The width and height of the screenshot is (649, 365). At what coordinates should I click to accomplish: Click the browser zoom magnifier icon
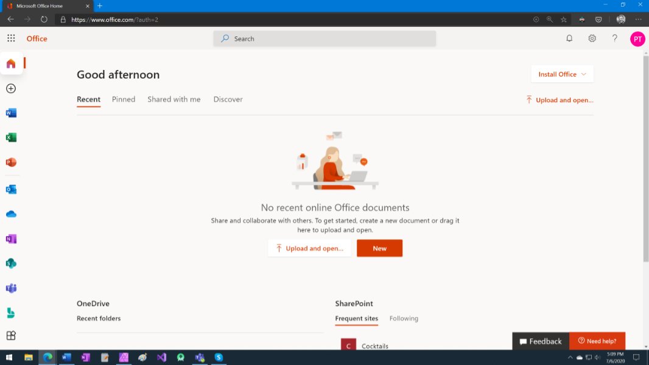[550, 19]
